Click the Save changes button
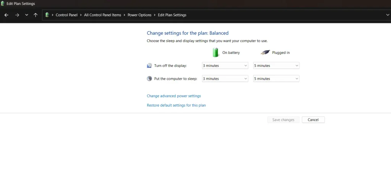Image resolution: width=391 pixels, height=172 pixels. click(283, 120)
